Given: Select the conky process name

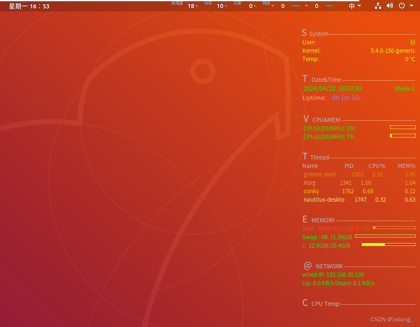Looking at the screenshot, I should [x=311, y=191].
